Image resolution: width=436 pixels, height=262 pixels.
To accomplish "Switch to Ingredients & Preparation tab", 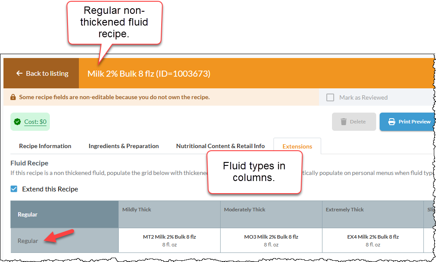I will point(124,146).
